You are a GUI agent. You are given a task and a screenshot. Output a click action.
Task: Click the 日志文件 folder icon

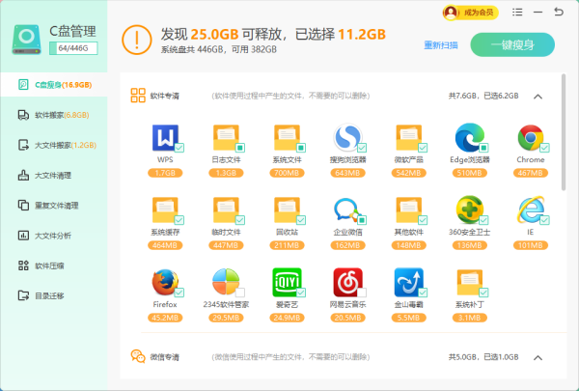[x=226, y=137]
